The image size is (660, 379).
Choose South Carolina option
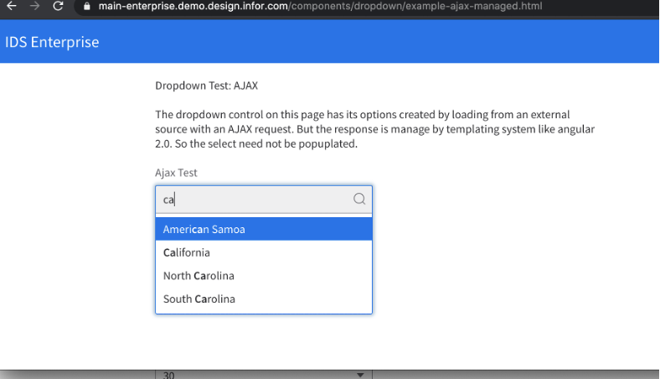(264, 299)
